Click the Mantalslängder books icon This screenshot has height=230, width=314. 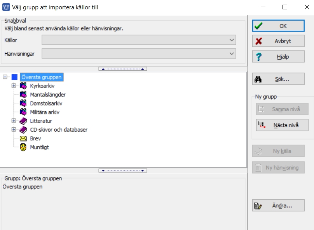[23, 95]
